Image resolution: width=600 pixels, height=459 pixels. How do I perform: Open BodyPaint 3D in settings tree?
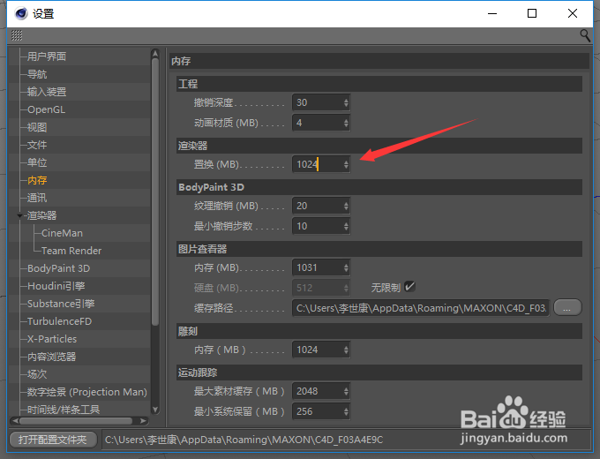58,268
